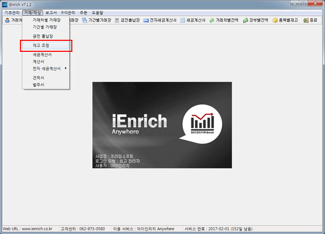Open 세금계산서 from the toolbar
The width and height of the screenshot is (325, 234).
coord(192,20)
